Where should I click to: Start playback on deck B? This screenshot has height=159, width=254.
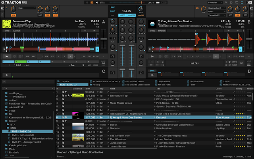tap(152, 56)
